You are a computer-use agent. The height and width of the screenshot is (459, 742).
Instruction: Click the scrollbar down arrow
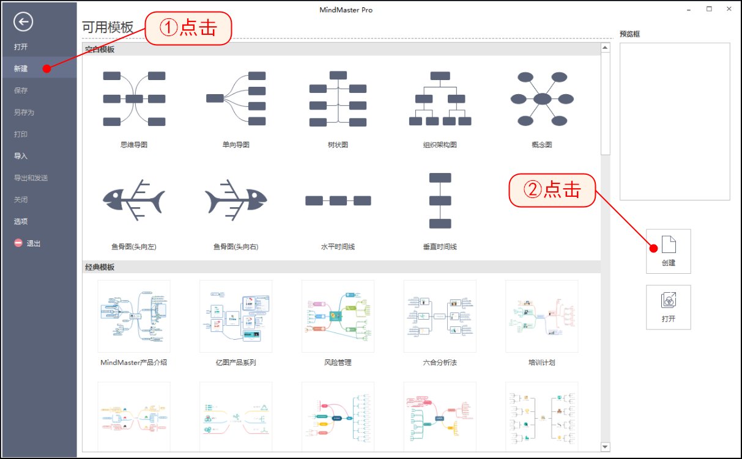click(605, 447)
